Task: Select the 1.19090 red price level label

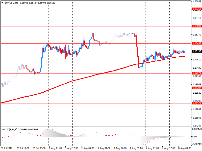Action: pyautogui.click(x=197, y=26)
